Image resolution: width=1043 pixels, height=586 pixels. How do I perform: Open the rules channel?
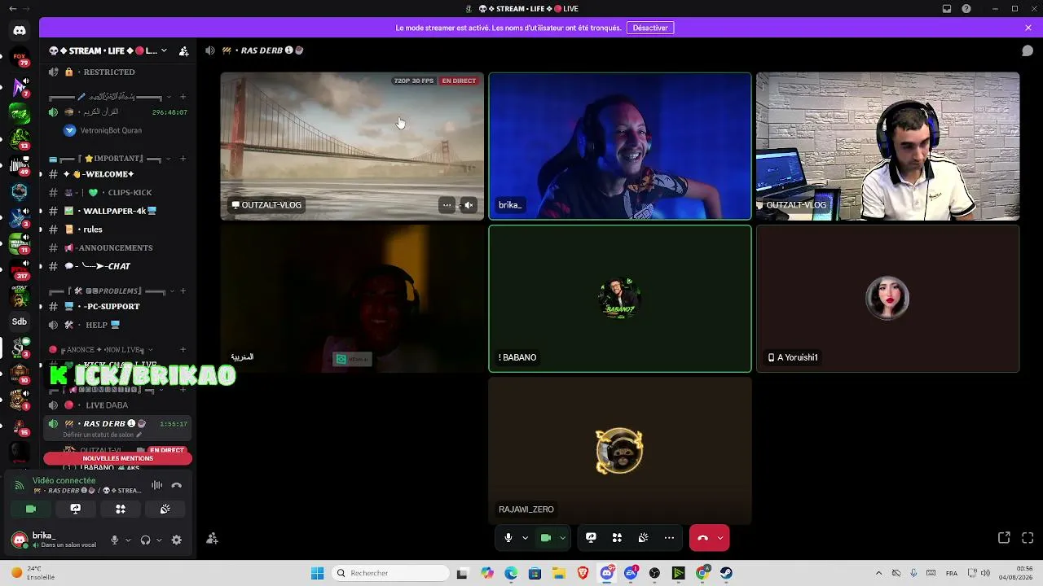118,230
